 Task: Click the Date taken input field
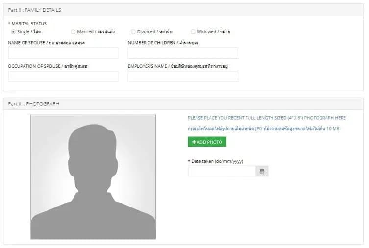[x=222, y=171]
